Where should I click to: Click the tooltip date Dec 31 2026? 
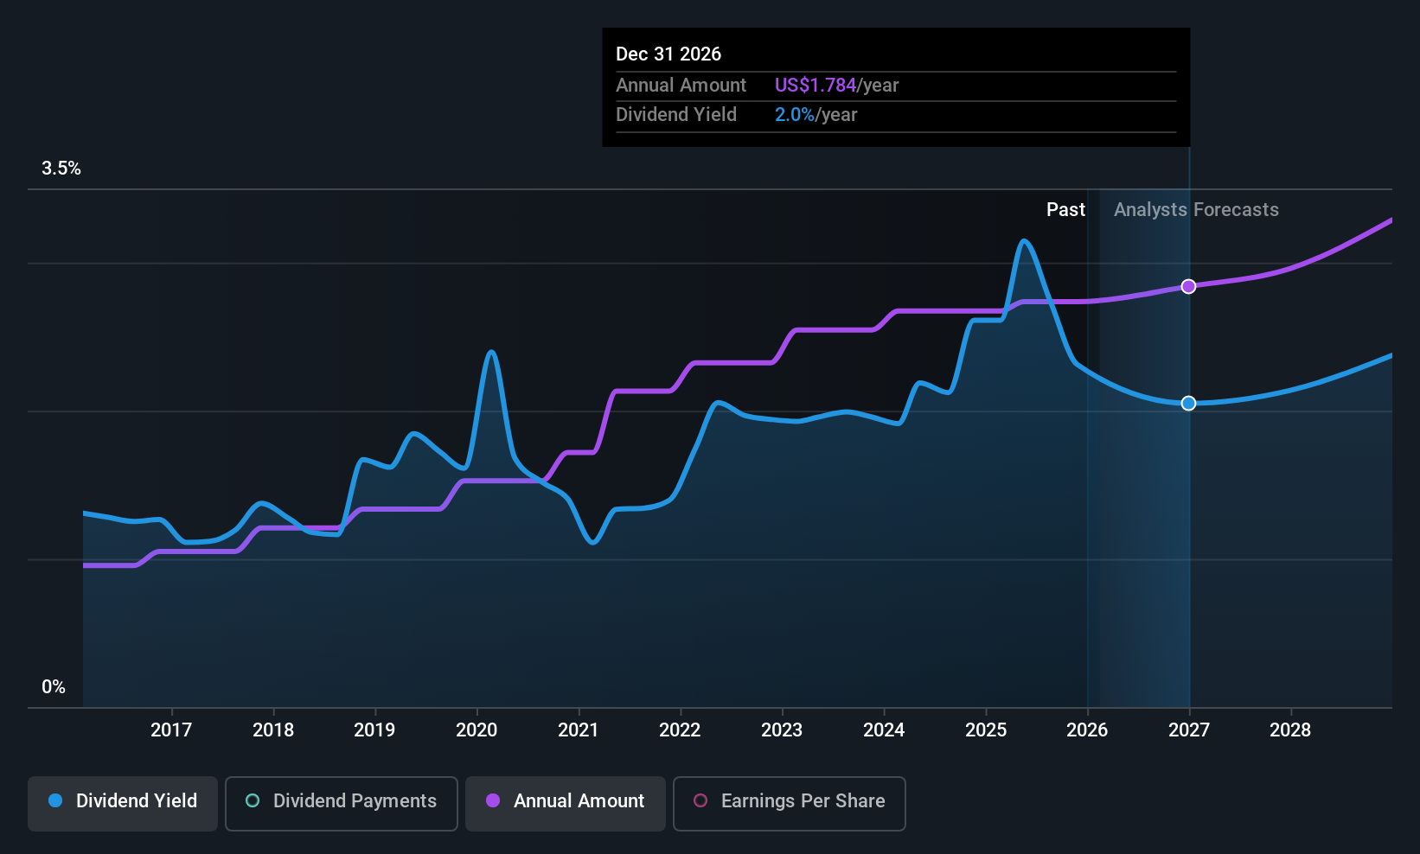668,54
